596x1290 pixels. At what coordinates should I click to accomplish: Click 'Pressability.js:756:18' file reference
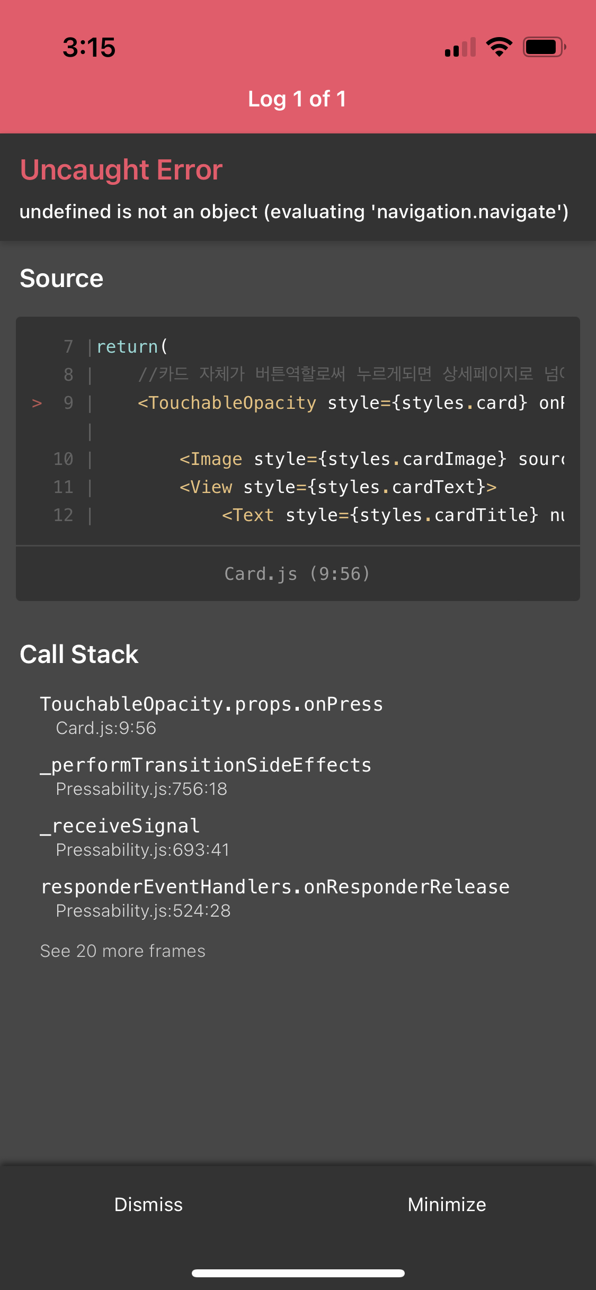(x=141, y=789)
